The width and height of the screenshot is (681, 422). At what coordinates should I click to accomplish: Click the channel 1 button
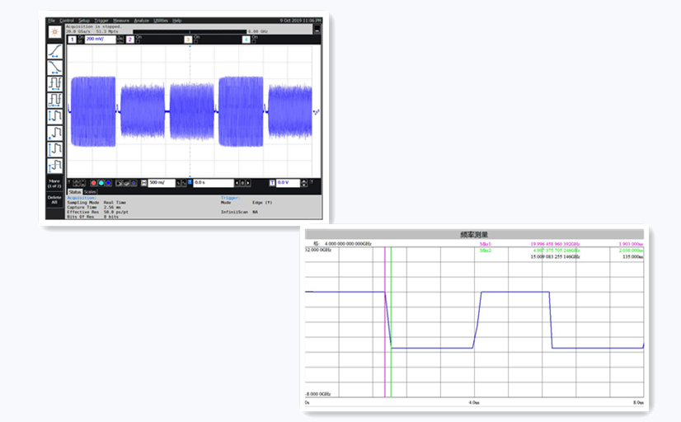click(72, 39)
